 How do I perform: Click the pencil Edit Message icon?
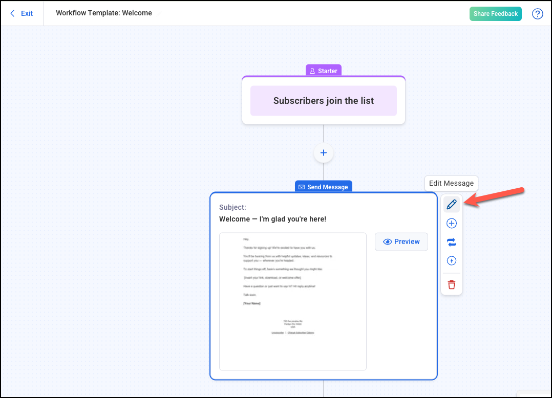click(x=451, y=205)
